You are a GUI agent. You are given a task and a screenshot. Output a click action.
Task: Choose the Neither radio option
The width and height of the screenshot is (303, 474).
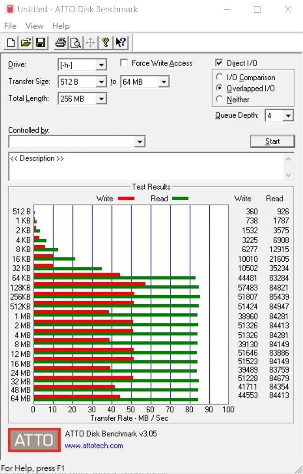click(x=219, y=99)
